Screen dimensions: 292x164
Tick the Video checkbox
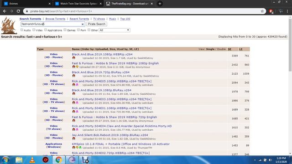[34, 30]
